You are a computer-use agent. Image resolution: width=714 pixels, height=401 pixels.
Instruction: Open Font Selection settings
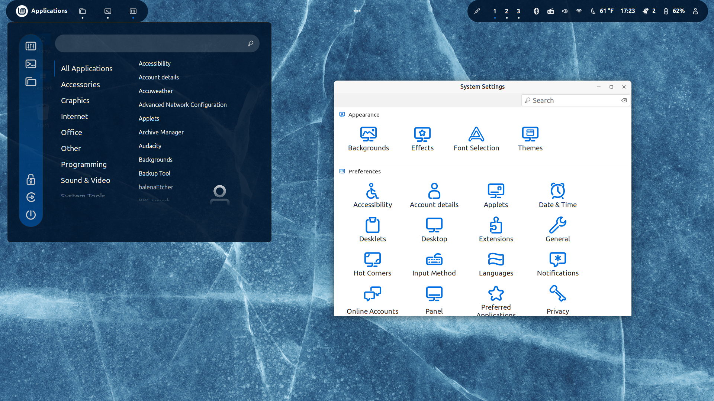[476, 134]
